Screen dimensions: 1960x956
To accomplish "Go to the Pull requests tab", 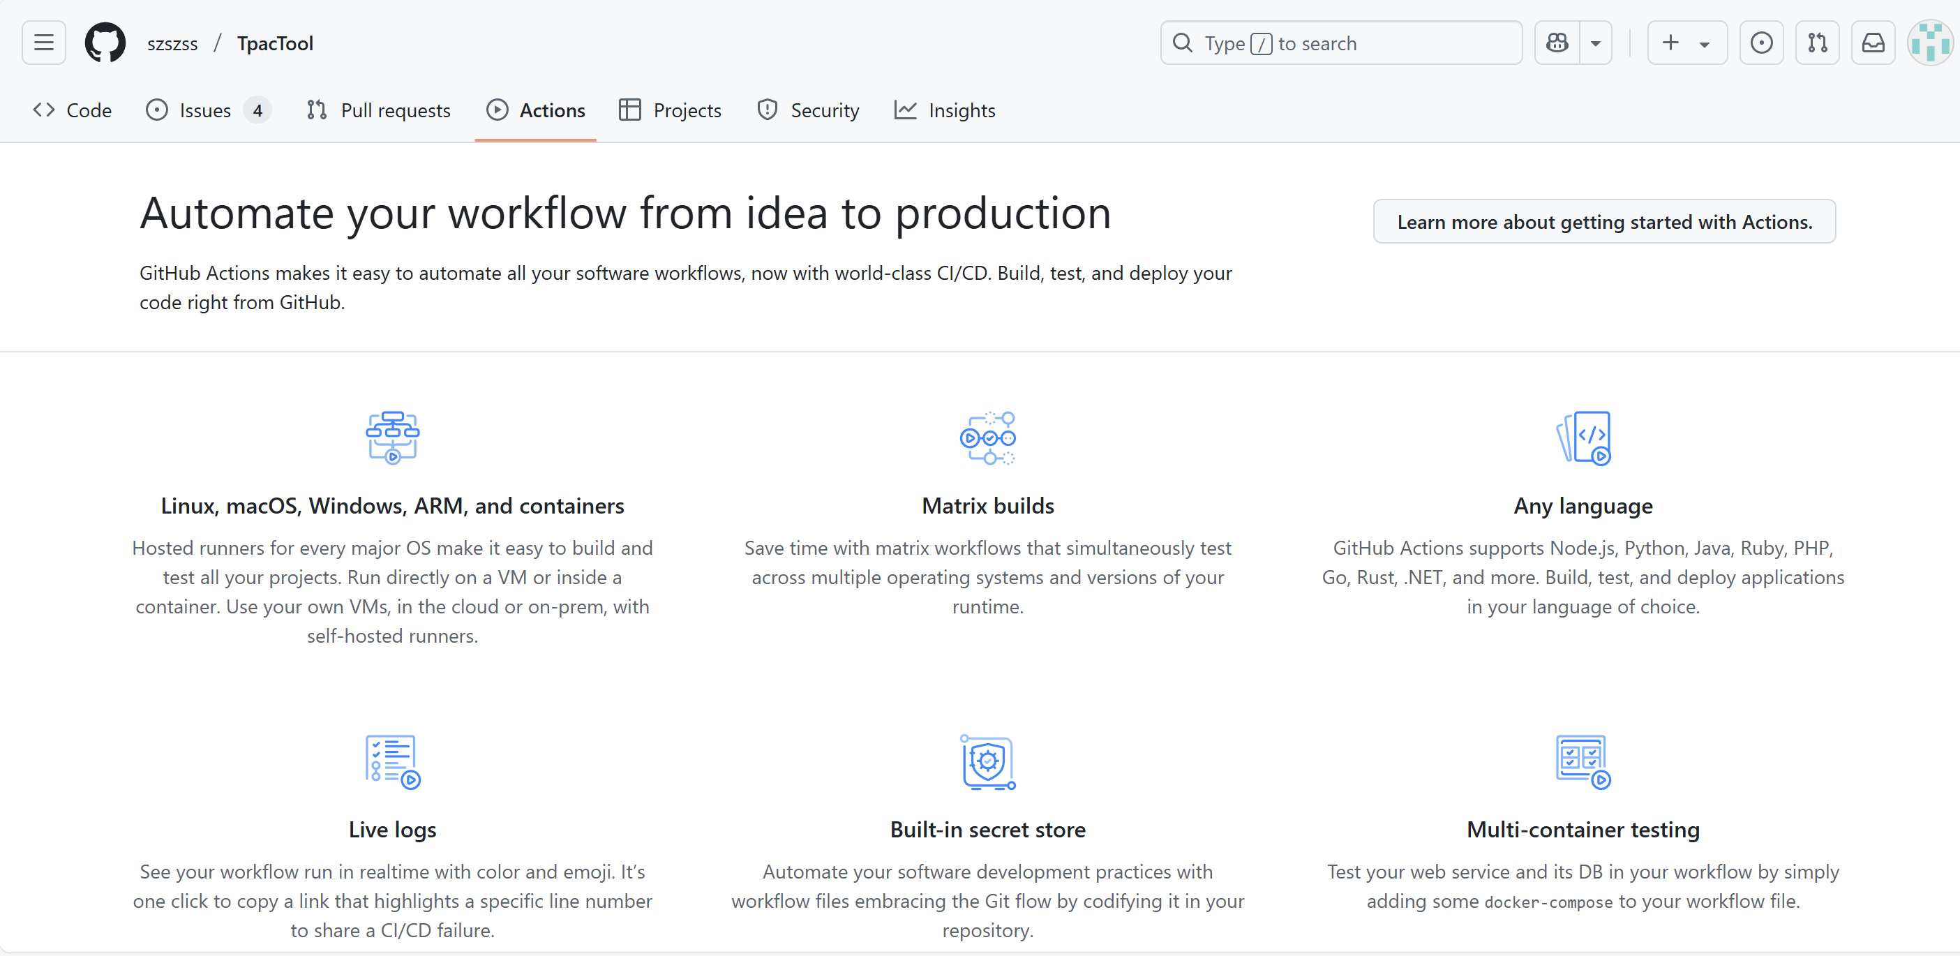I will [x=379, y=110].
